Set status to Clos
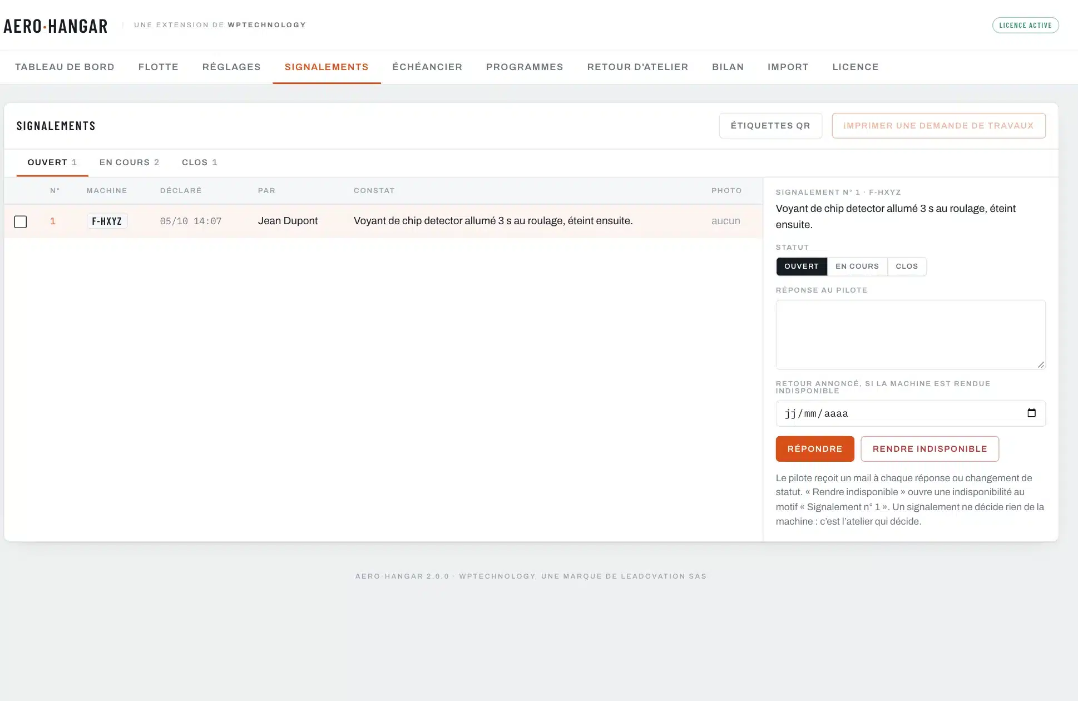 [907, 266]
